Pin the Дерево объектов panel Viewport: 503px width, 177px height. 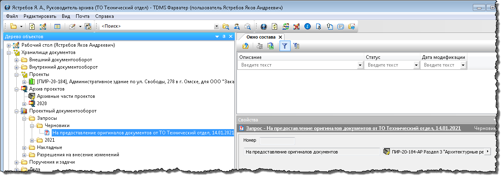click(224, 37)
